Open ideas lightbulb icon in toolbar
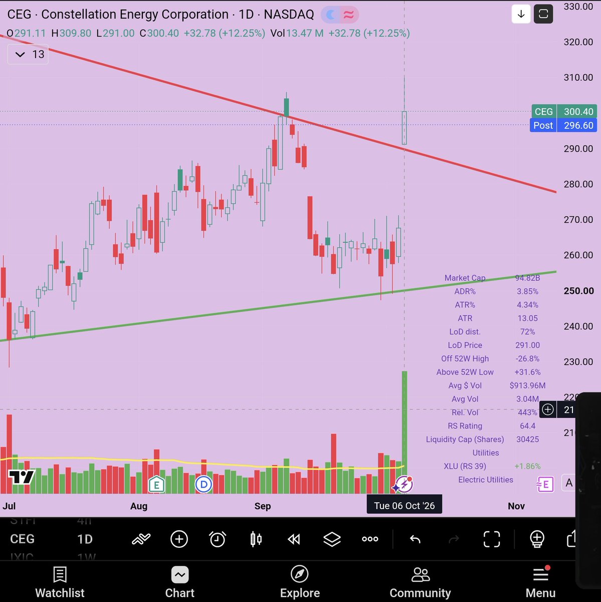 pyautogui.click(x=537, y=539)
